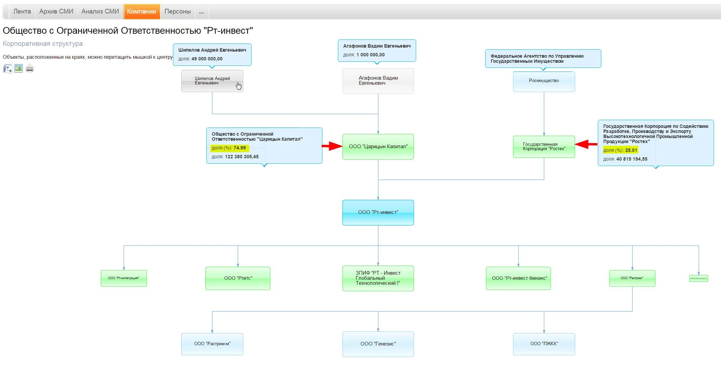
Task: Select the central ООО "Рт-инвест" node
Action: tap(378, 213)
